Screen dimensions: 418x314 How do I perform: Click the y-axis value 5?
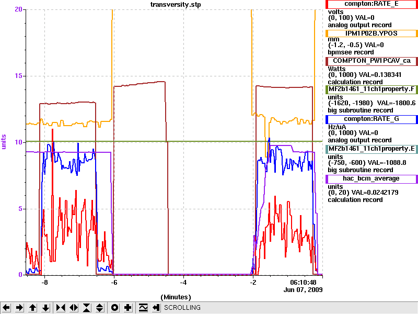pyautogui.click(x=20, y=209)
